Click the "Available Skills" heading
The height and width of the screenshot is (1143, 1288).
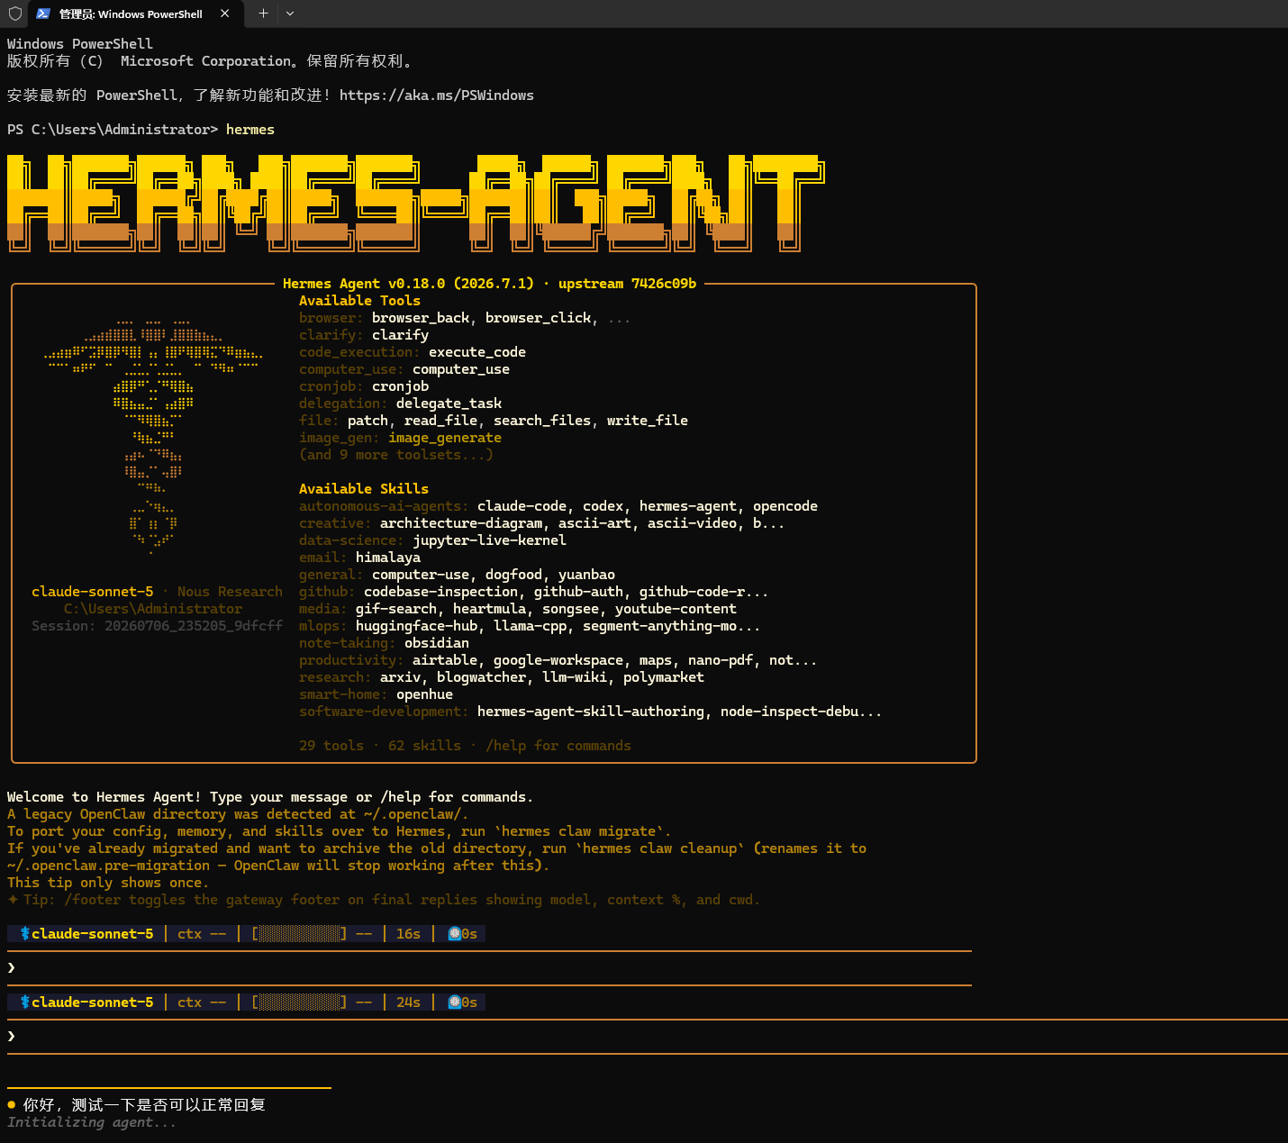[364, 489]
